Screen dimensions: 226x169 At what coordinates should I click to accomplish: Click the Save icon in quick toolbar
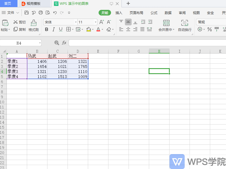(x=27, y=13)
